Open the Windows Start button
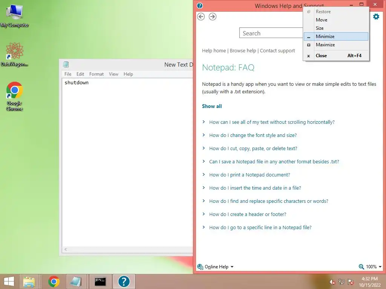This screenshot has width=386, height=289. click(x=9, y=281)
